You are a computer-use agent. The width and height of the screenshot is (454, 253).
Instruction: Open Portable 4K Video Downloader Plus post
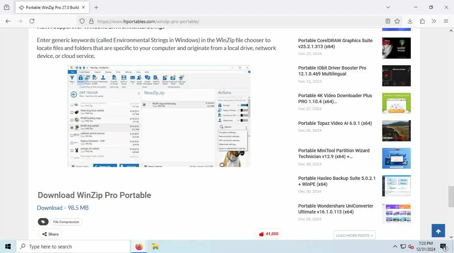coord(335,98)
